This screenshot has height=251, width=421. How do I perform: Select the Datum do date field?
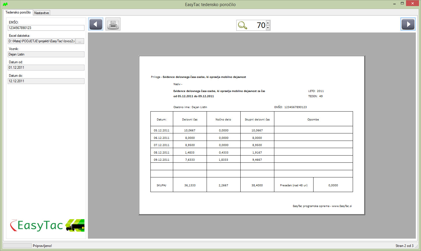coord(46,81)
